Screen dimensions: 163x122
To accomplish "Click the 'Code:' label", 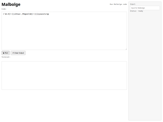I will pyautogui.click(x=4, y=9).
